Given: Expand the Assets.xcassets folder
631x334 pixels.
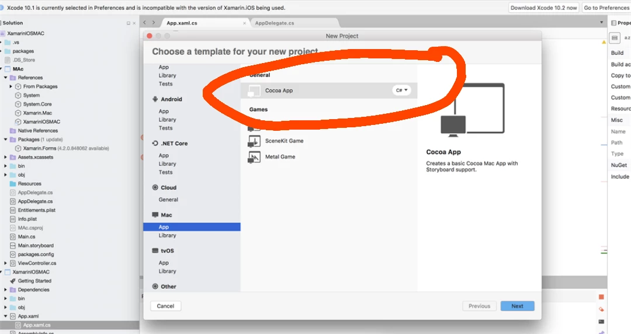Looking at the screenshot, I should [x=6, y=157].
